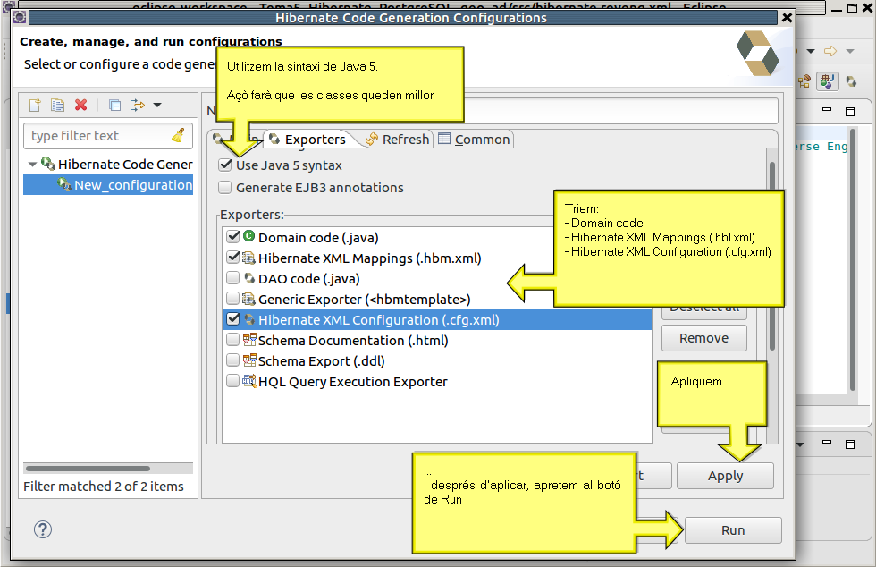Check DAO code (.java) exporter
This screenshot has width=876, height=567.
(233, 278)
